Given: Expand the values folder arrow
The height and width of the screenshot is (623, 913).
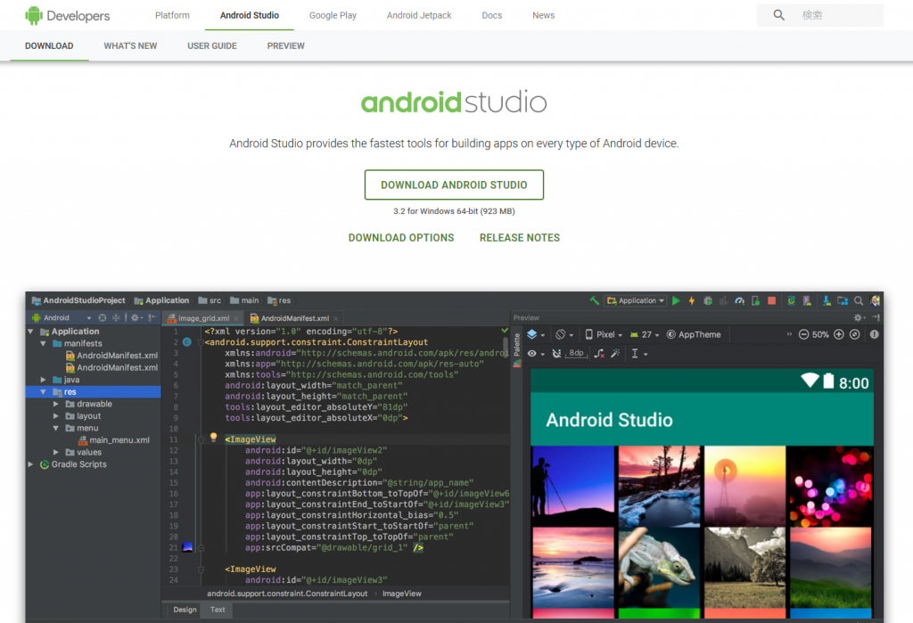Looking at the screenshot, I should pyautogui.click(x=56, y=452).
